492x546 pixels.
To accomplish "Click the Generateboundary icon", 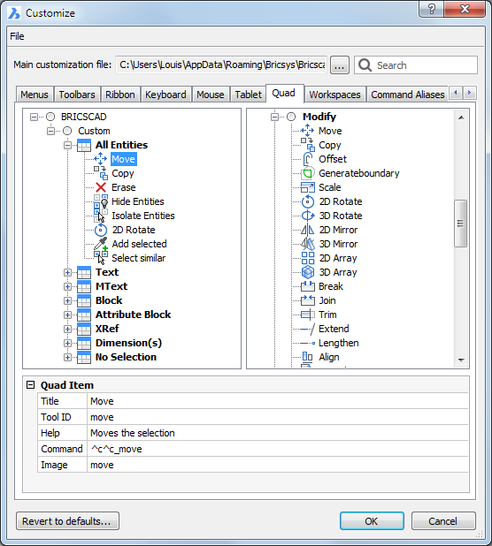I will click(x=308, y=173).
